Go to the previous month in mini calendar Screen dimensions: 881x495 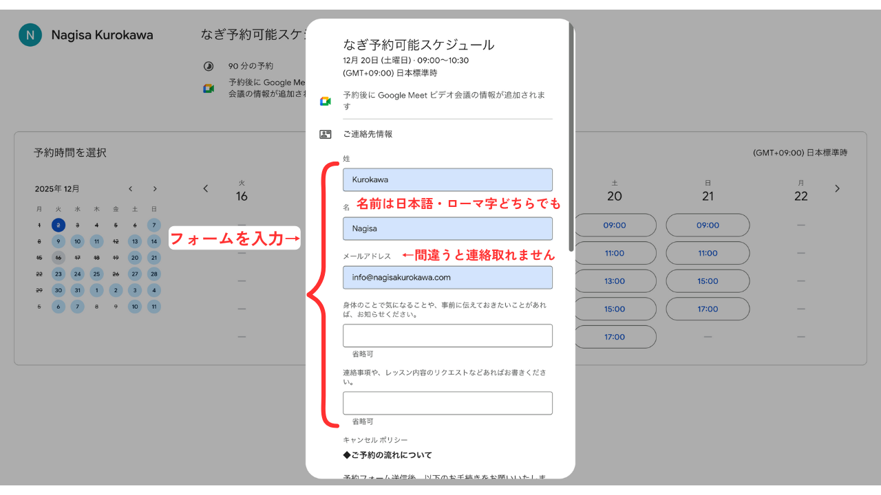point(131,188)
